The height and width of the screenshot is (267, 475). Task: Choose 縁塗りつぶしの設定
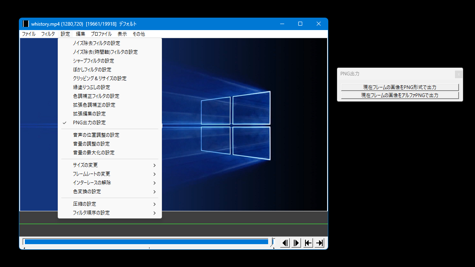(x=110, y=87)
